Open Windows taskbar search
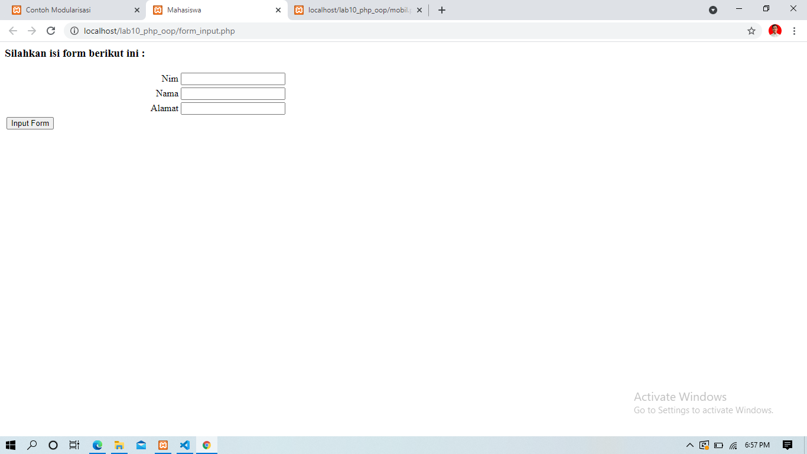Screen dimensions: 807x454 click(32, 445)
